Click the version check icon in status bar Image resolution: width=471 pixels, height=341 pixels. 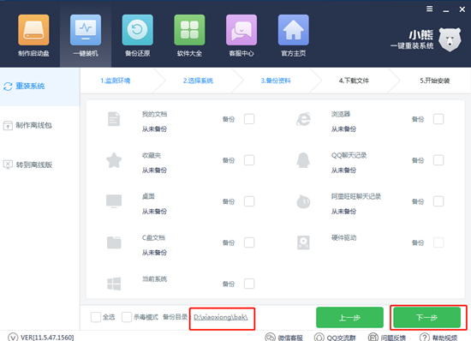coord(13,337)
